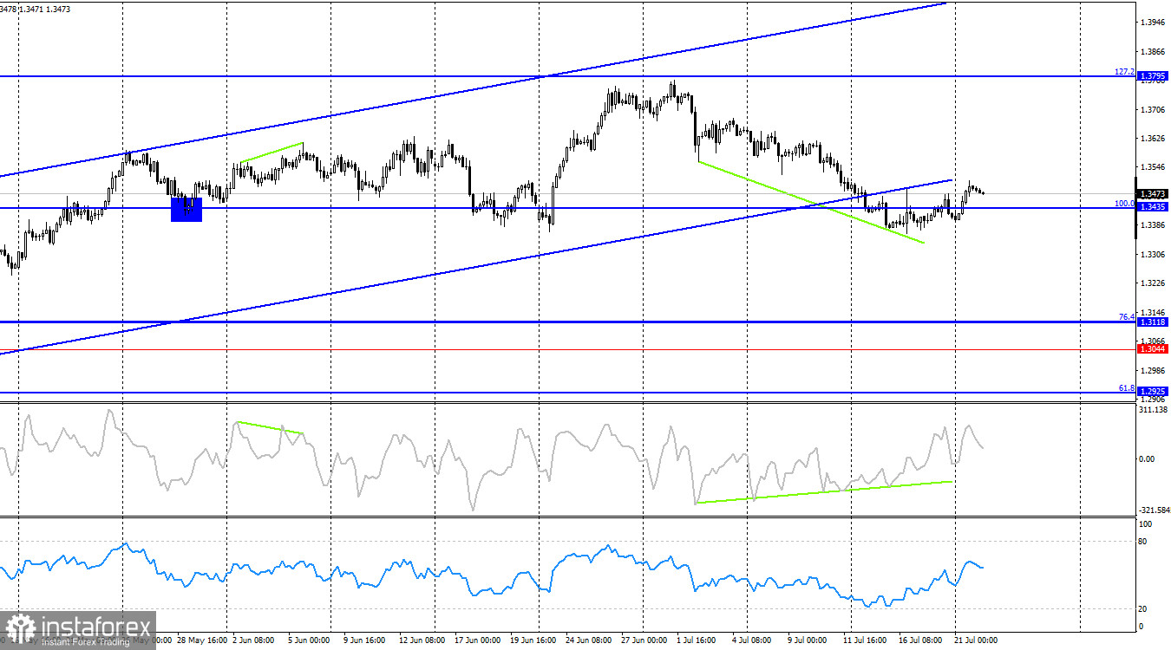This screenshot has width=1171, height=650.
Task: Click the 1.3386 price axis value
Action: coord(1154,225)
